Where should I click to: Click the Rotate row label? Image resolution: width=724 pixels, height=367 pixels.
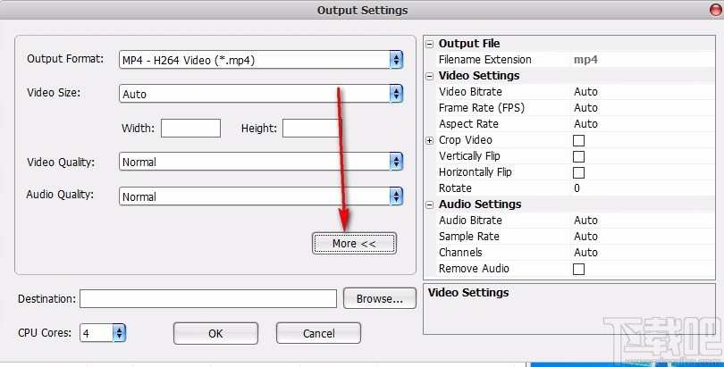pyautogui.click(x=455, y=188)
